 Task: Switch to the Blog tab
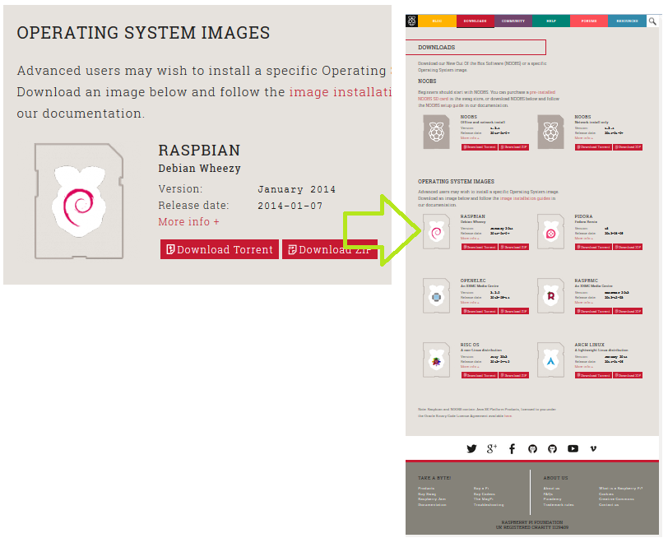click(437, 21)
